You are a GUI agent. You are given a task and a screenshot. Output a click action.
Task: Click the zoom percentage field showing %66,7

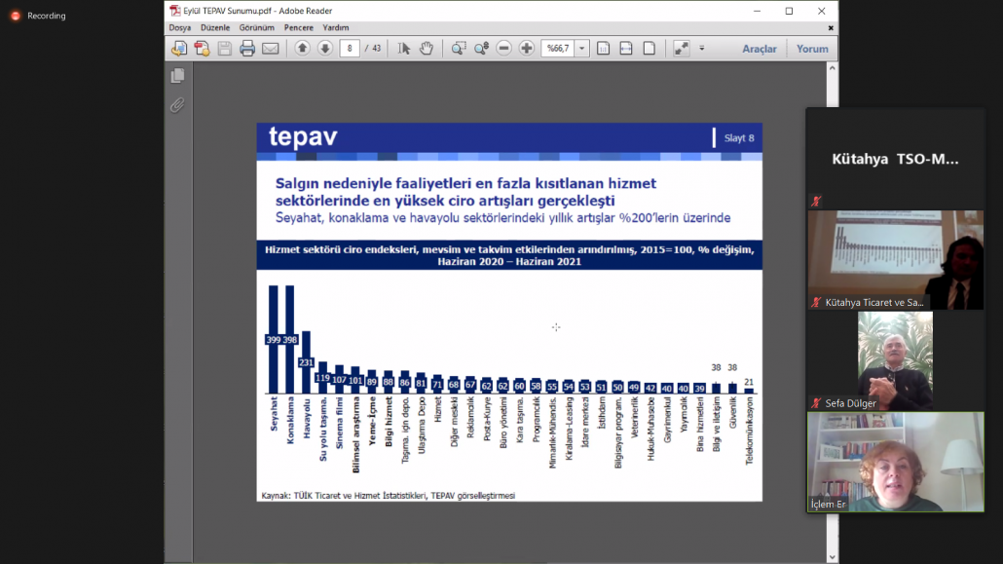click(558, 49)
